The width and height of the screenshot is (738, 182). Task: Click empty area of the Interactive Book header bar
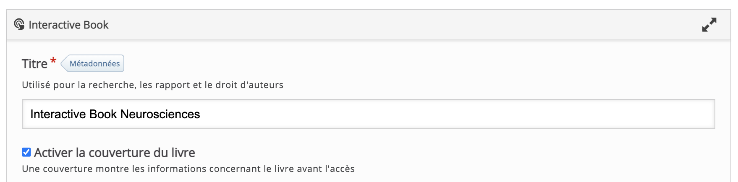(x=378, y=25)
